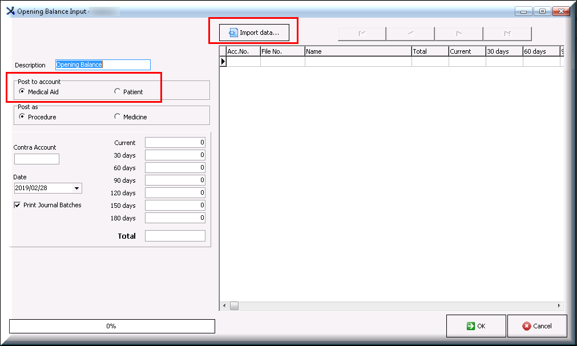Click the 30 days amount field

tap(175, 155)
